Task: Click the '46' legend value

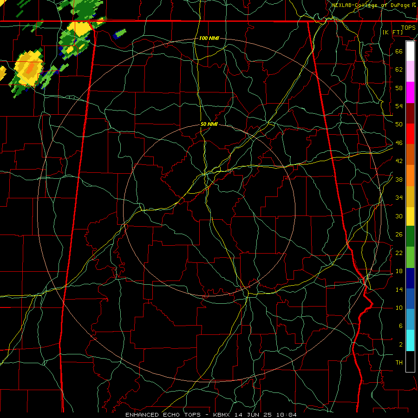Action: pyautogui.click(x=399, y=143)
